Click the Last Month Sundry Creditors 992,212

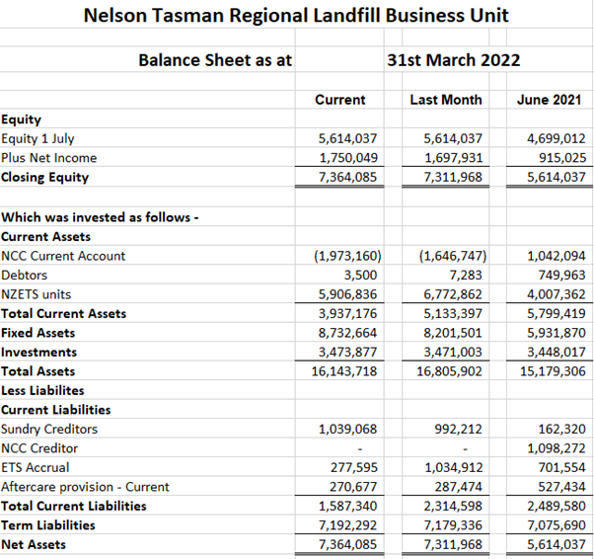click(x=458, y=430)
